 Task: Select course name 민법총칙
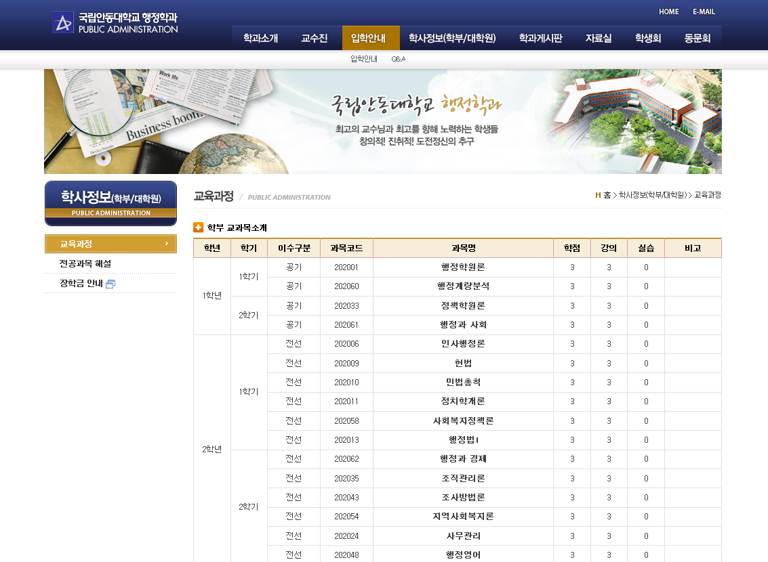(464, 383)
